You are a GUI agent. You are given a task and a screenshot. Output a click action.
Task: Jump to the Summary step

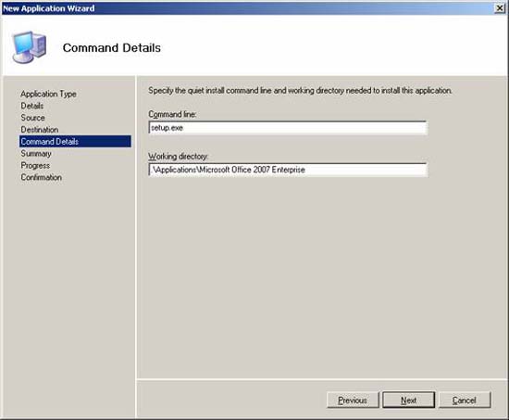click(36, 154)
